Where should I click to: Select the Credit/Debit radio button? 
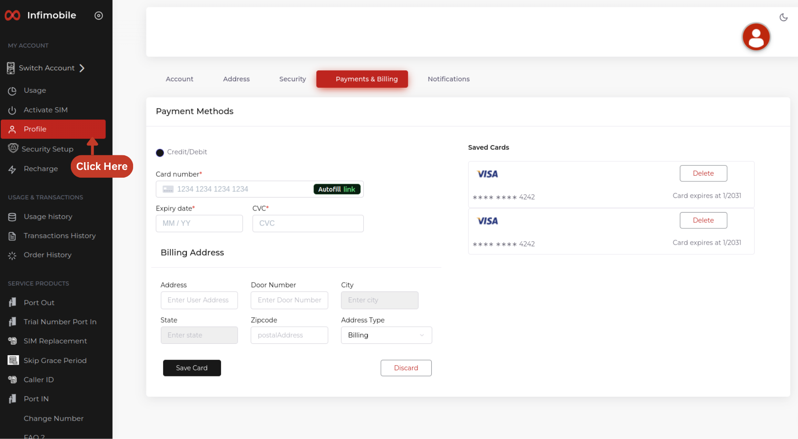point(160,153)
